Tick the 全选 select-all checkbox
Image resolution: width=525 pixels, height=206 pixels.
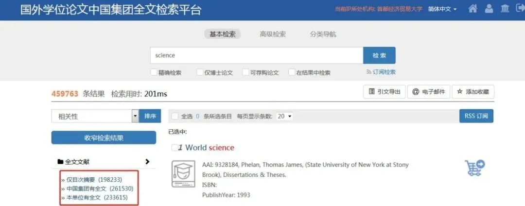point(175,117)
